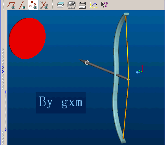165x145 pixels.
Task: Open the Layers stacked-sheets icon
Action: [x=60, y=5]
